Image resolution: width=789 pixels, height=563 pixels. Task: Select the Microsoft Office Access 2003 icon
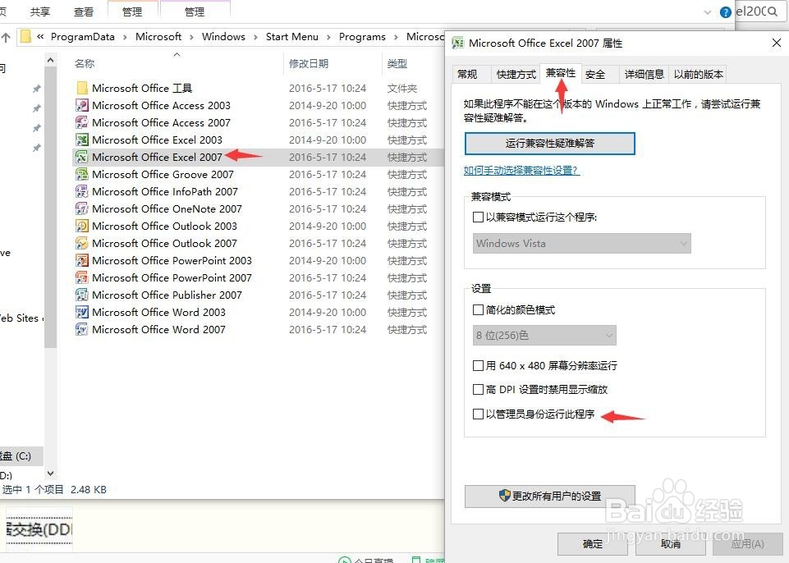[80, 105]
